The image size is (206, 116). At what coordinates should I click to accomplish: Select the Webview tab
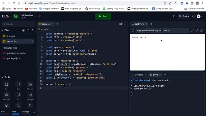138,24
